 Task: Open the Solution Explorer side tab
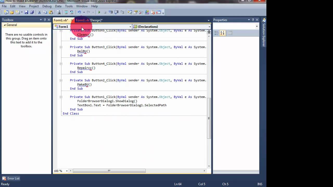coord(264,32)
